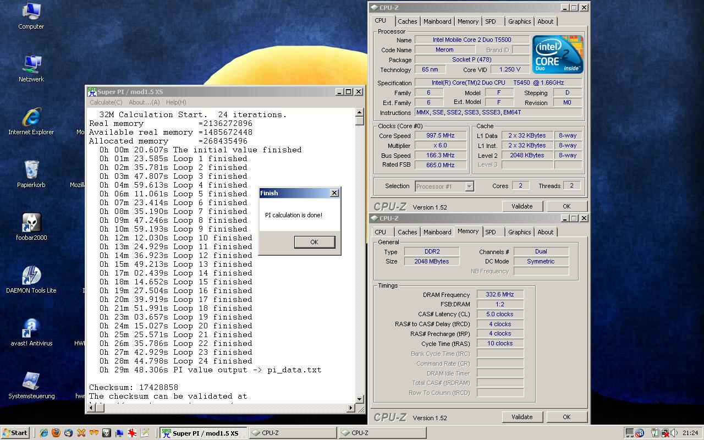Switch to Graphics tab in bottom CPU-Z
Screen dimensions: 704x440
coord(519,232)
